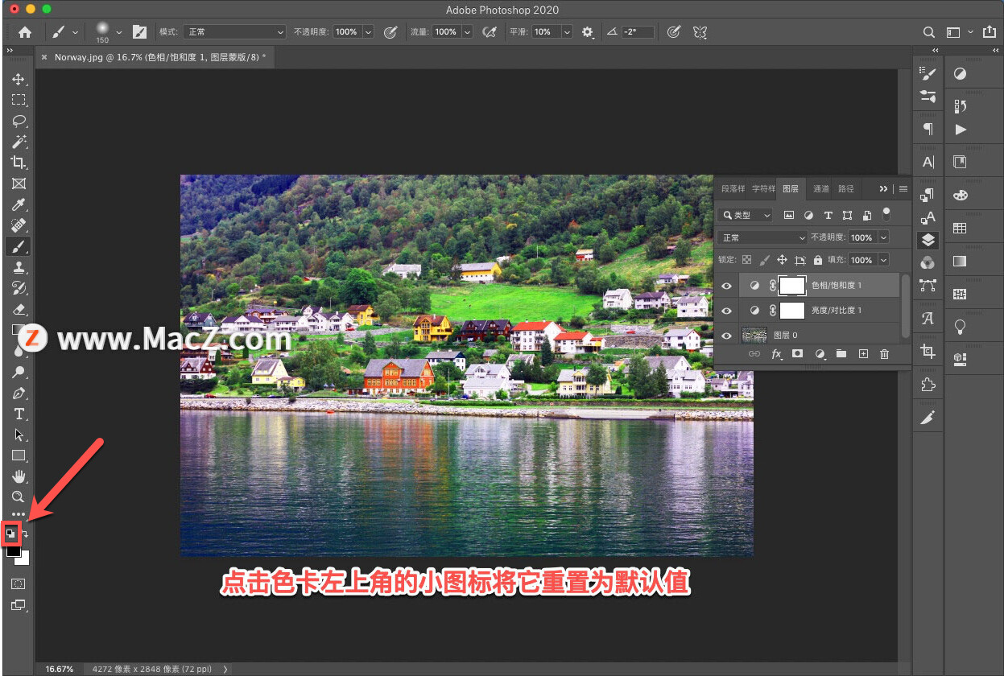Select the Spot Healing Brush tool
Image resolution: width=1004 pixels, height=676 pixels.
click(x=18, y=225)
